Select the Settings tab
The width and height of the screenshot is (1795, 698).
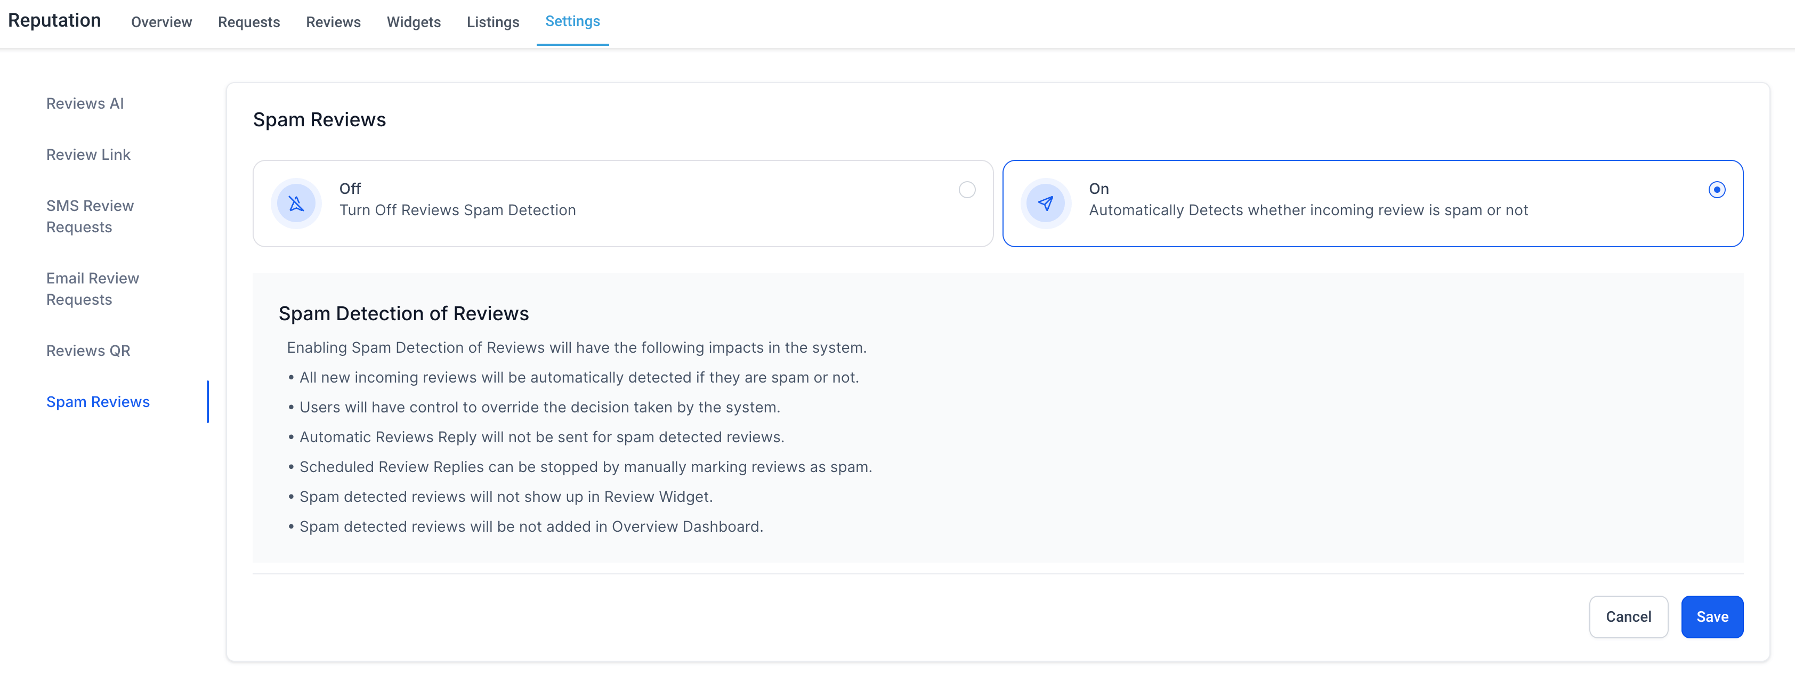click(572, 22)
